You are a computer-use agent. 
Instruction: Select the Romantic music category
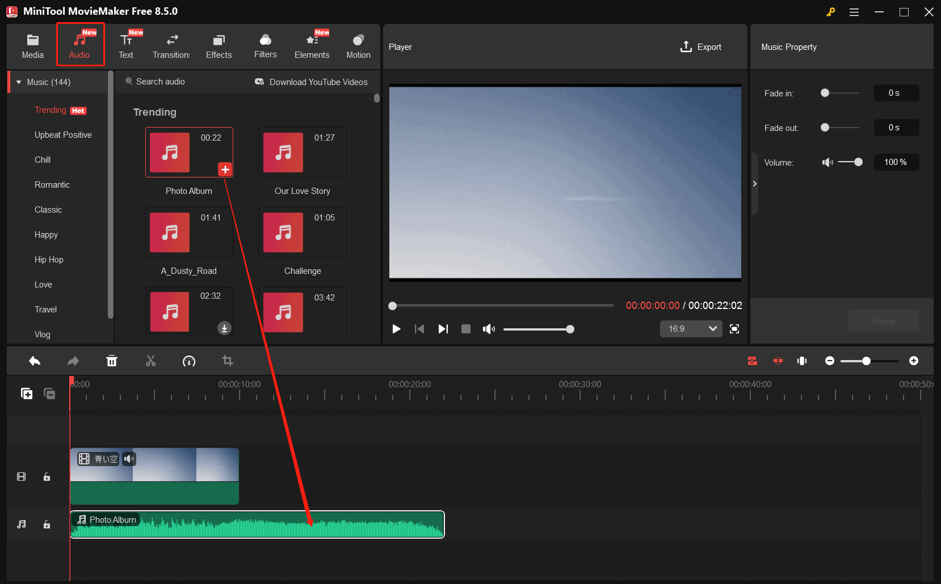(x=52, y=184)
